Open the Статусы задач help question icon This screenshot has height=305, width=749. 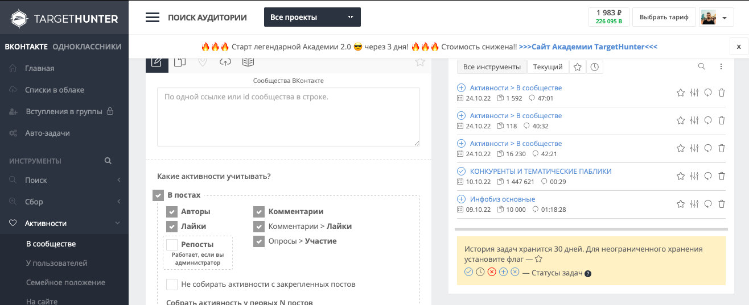click(588, 273)
